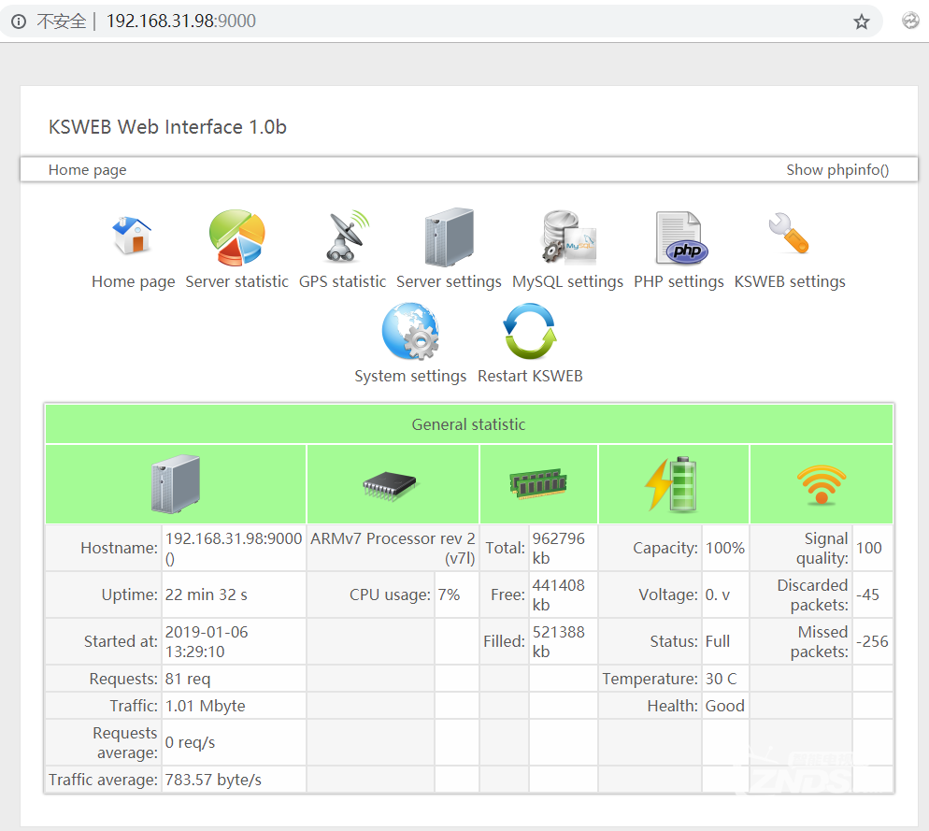
Task: Click the Home page house icon
Action: click(x=133, y=236)
